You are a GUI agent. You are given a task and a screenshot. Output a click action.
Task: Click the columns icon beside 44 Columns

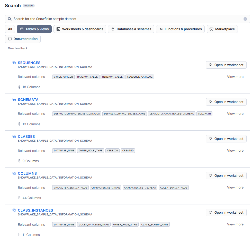click(19, 198)
